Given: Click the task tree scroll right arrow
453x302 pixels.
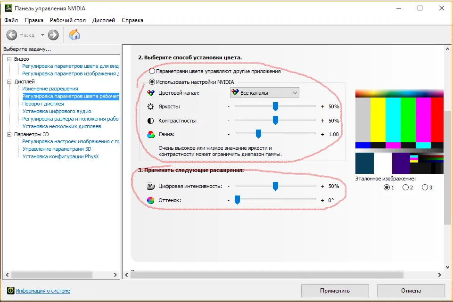Looking at the screenshot, I should tap(115, 275).
